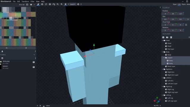Open the Textures toolbar three-dot menu
190x107 pixels.
(x=35, y=58)
